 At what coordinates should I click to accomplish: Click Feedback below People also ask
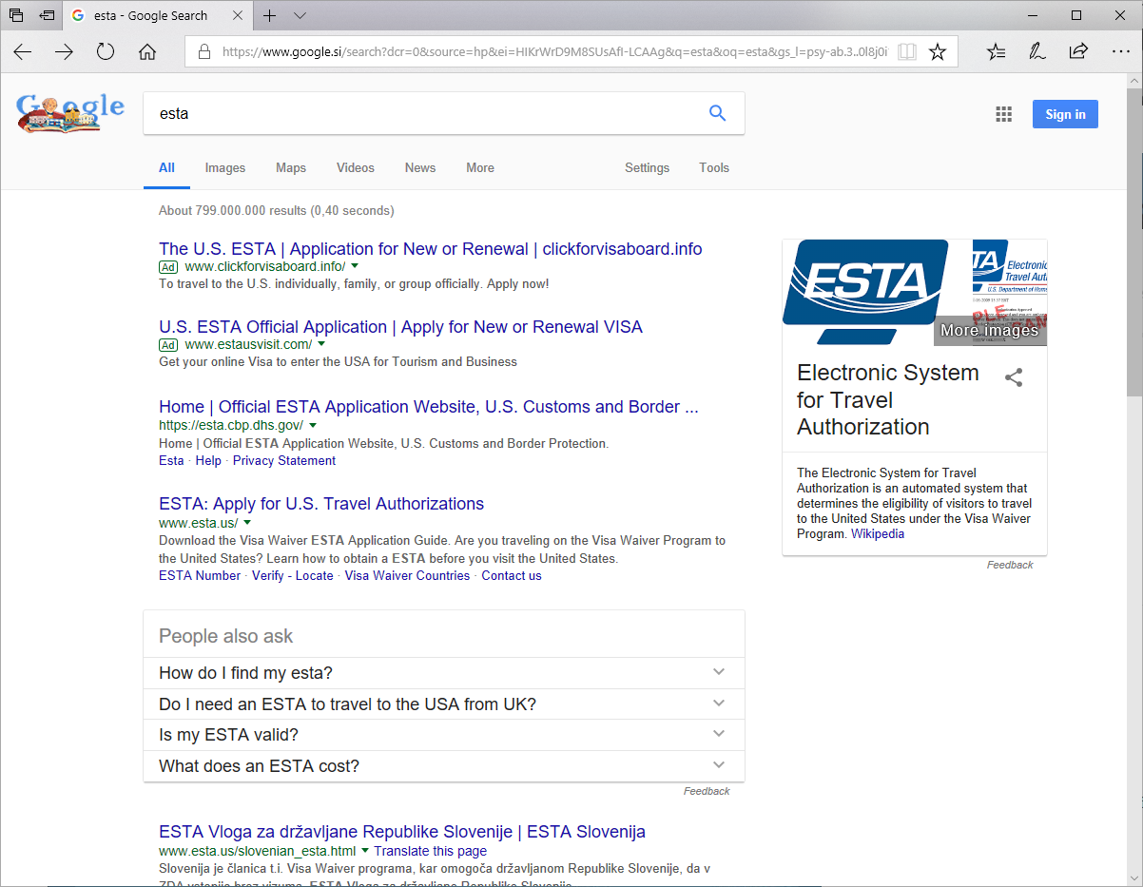click(707, 791)
